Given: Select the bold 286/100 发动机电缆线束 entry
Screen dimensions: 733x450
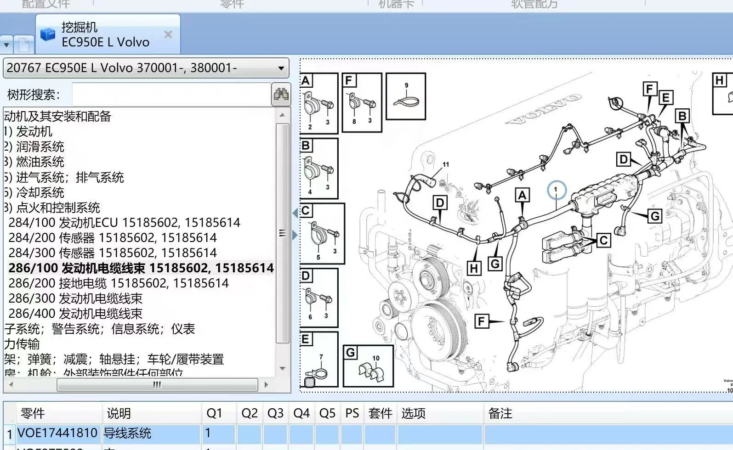Looking at the screenshot, I should point(141,268).
